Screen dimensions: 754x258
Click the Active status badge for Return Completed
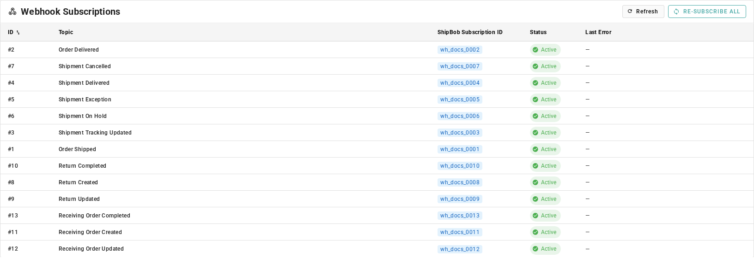pyautogui.click(x=545, y=166)
